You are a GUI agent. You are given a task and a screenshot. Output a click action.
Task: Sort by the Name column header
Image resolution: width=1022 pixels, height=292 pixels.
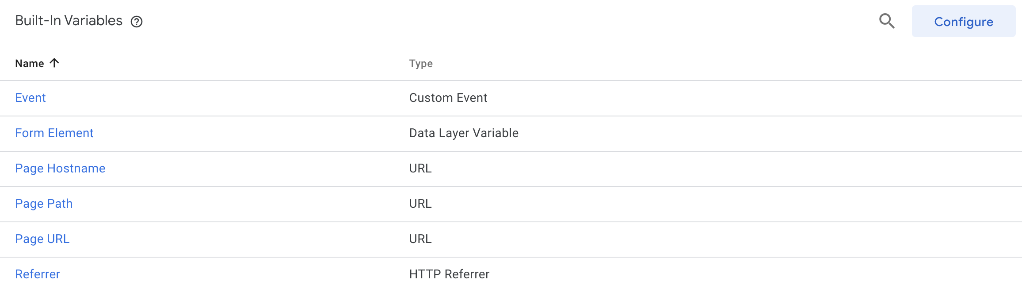pyautogui.click(x=30, y=64)
